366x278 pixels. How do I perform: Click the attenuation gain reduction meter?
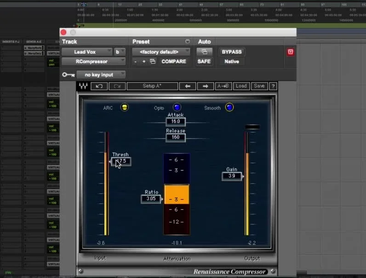point(177,194)
